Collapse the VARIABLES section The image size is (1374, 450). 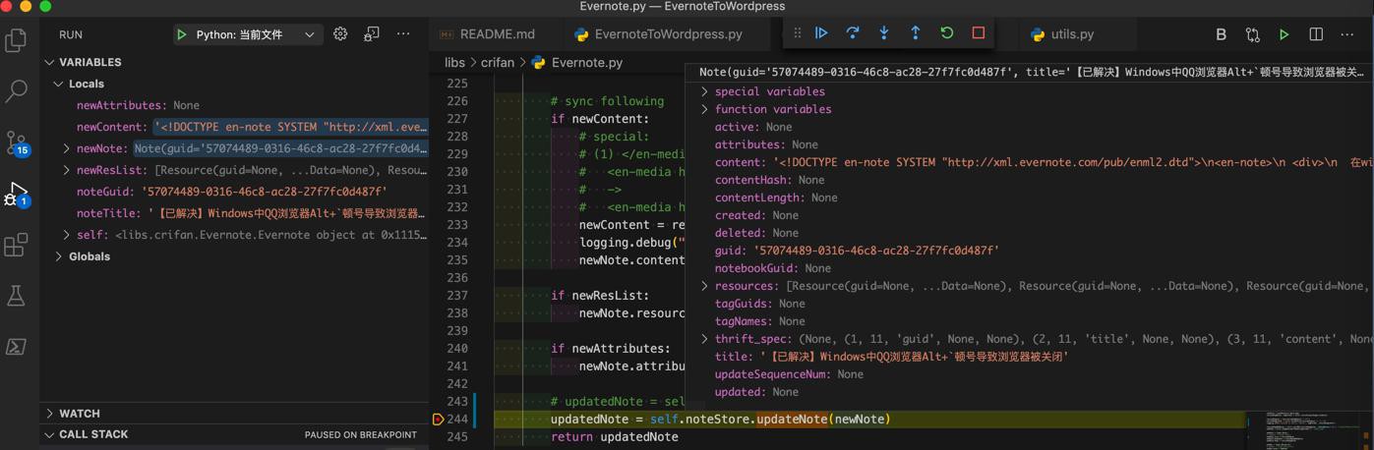coord(50,62)
